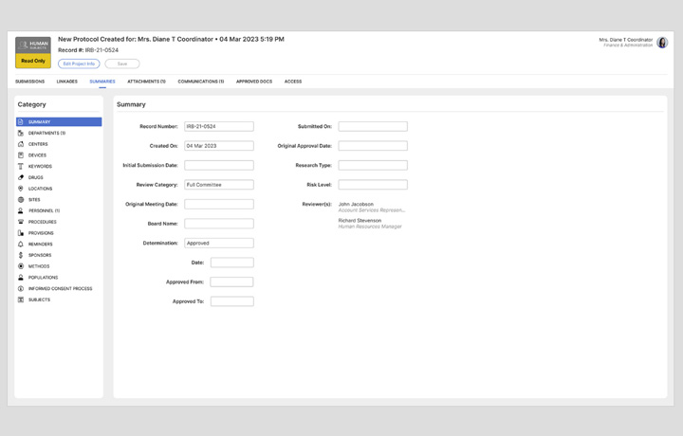This screenshot has width=683, height=436.
Task: Click the Centers home icon
Action: coord(21,144)
